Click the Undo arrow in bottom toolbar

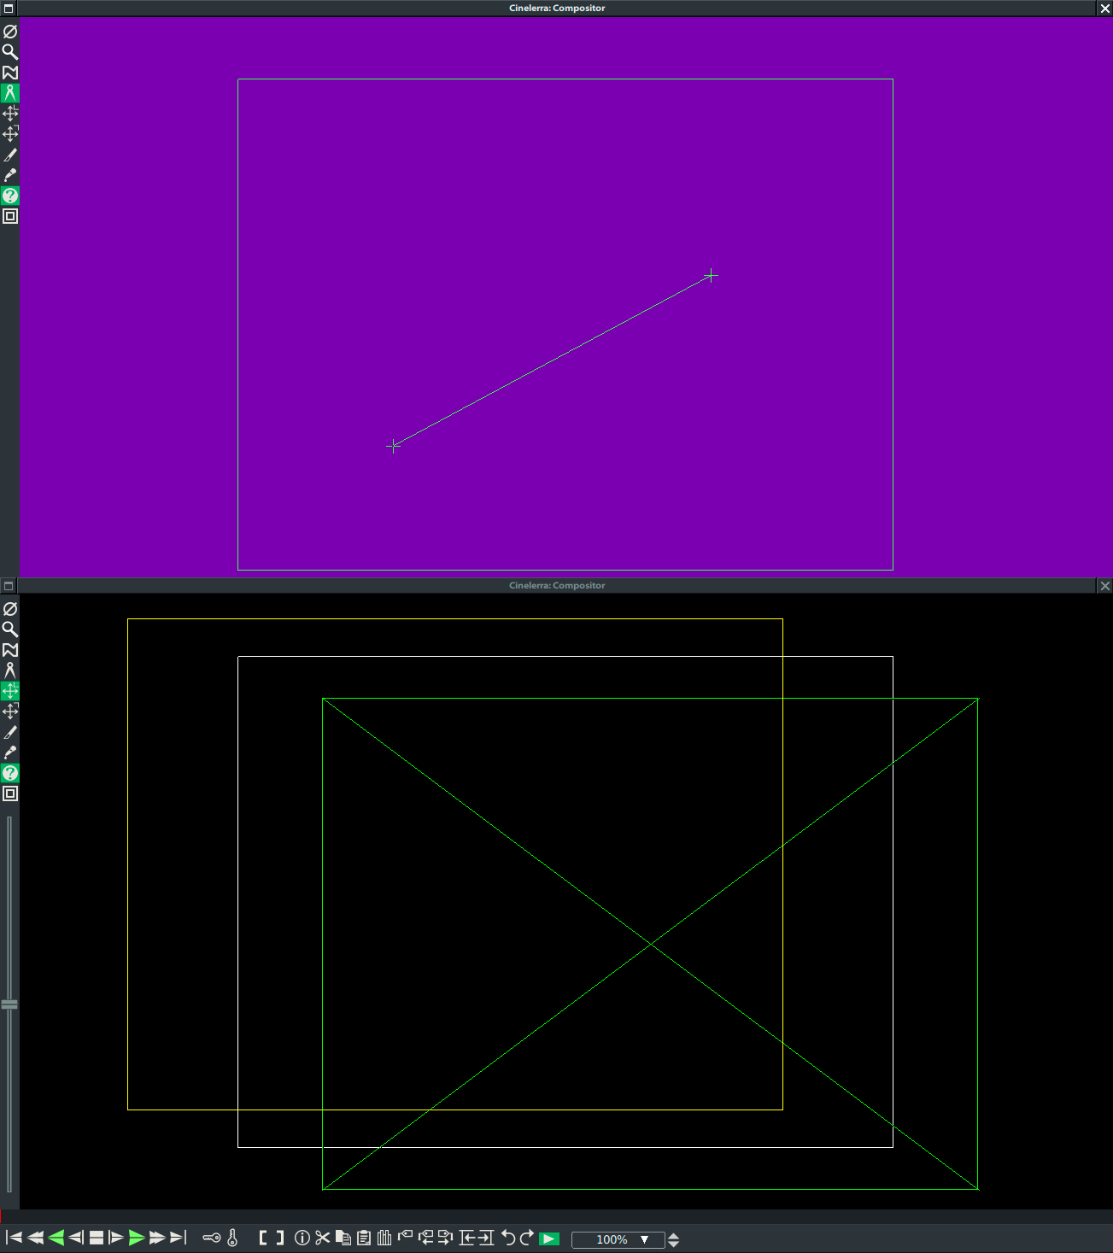pos(507,1238)
